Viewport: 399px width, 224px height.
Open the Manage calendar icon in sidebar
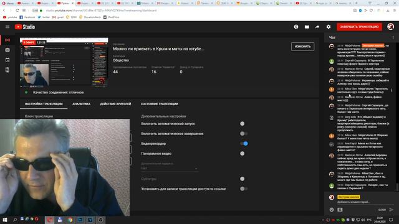point(7,60)
